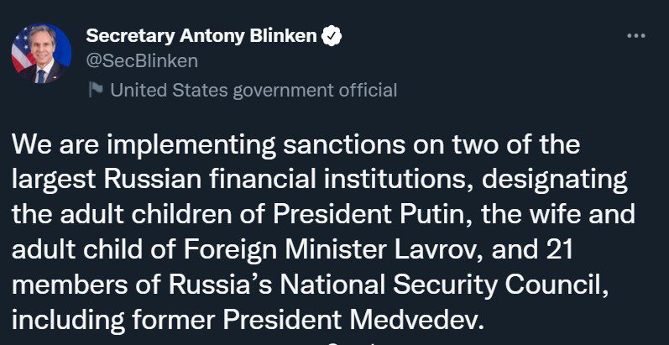Screen dimensions: 669x345
Task: Click 'Russian financial institutions' in the tweet
Action: pos(284,180)
